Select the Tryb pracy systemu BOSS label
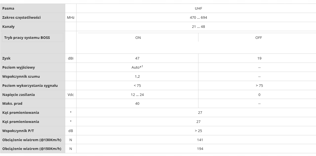This screenshot has width=316, height=156. tap(27, 37)
